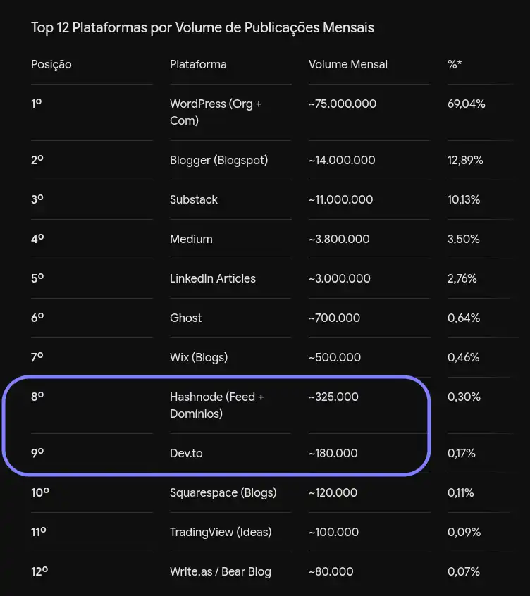530x596 pixels.
Task: Click the Posição column header
Action: (x=51, y=65)
